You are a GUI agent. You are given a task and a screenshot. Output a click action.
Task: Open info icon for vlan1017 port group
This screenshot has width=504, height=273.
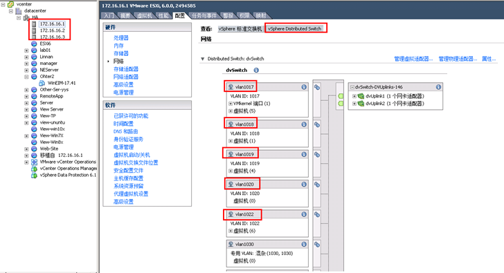coord(304,87)
